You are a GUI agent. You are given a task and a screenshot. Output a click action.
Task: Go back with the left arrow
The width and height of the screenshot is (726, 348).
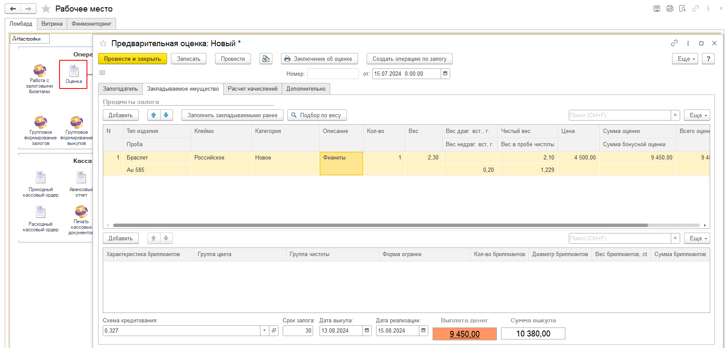pyautogui.click(x=13, y=9)
